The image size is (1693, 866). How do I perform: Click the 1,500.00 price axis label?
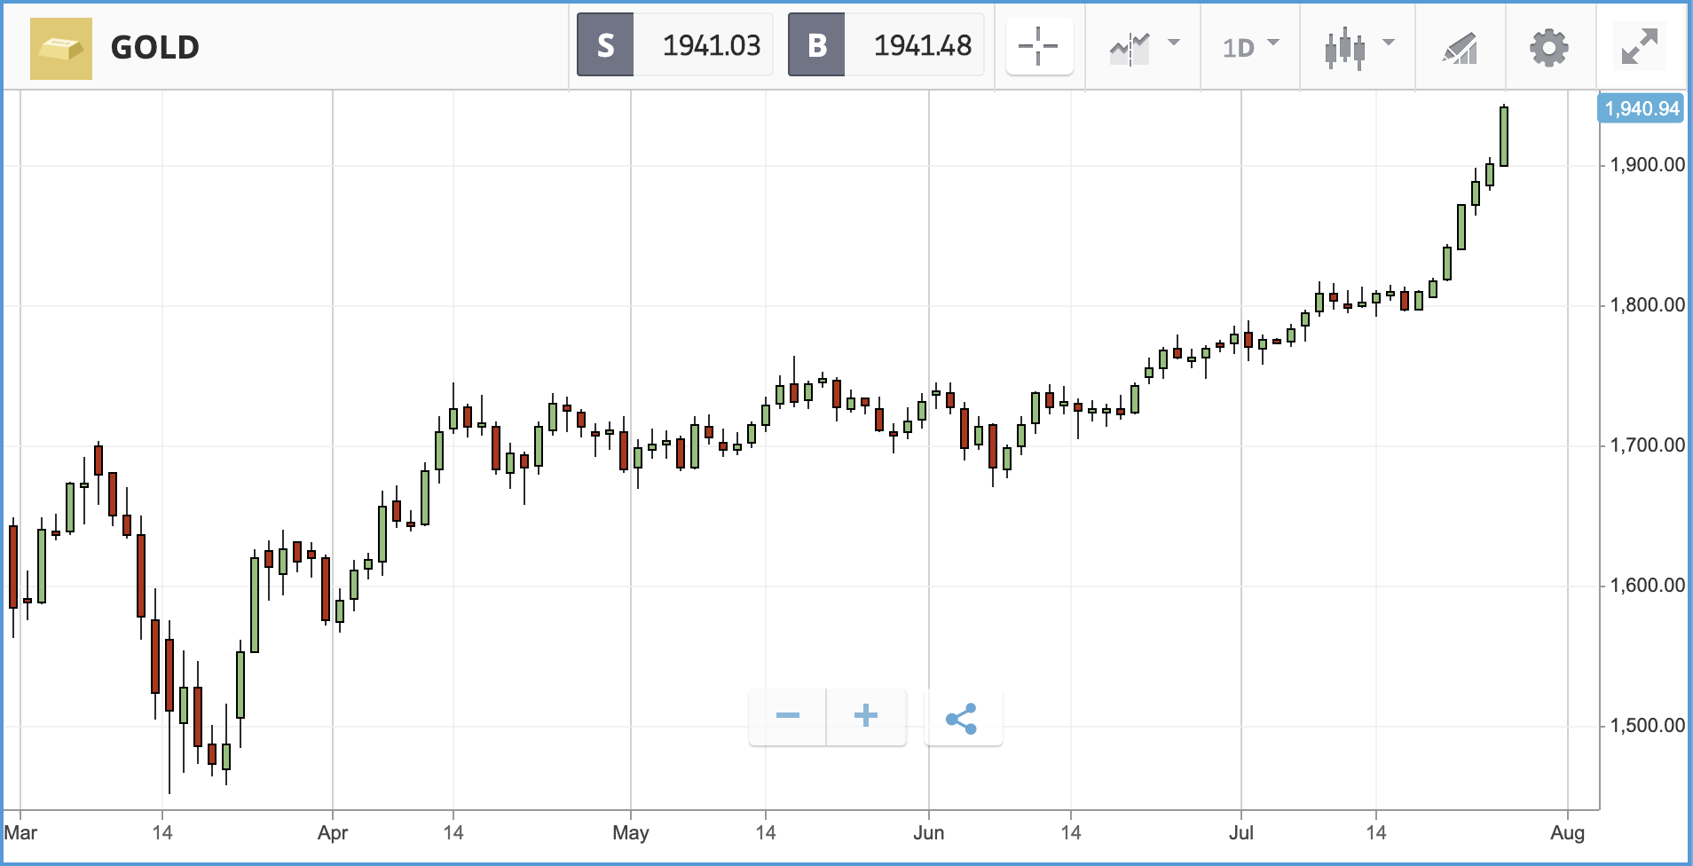coord(1647,726)
